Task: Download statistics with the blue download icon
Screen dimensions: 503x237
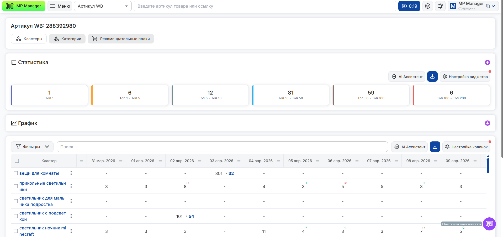Action: [432, 76]
